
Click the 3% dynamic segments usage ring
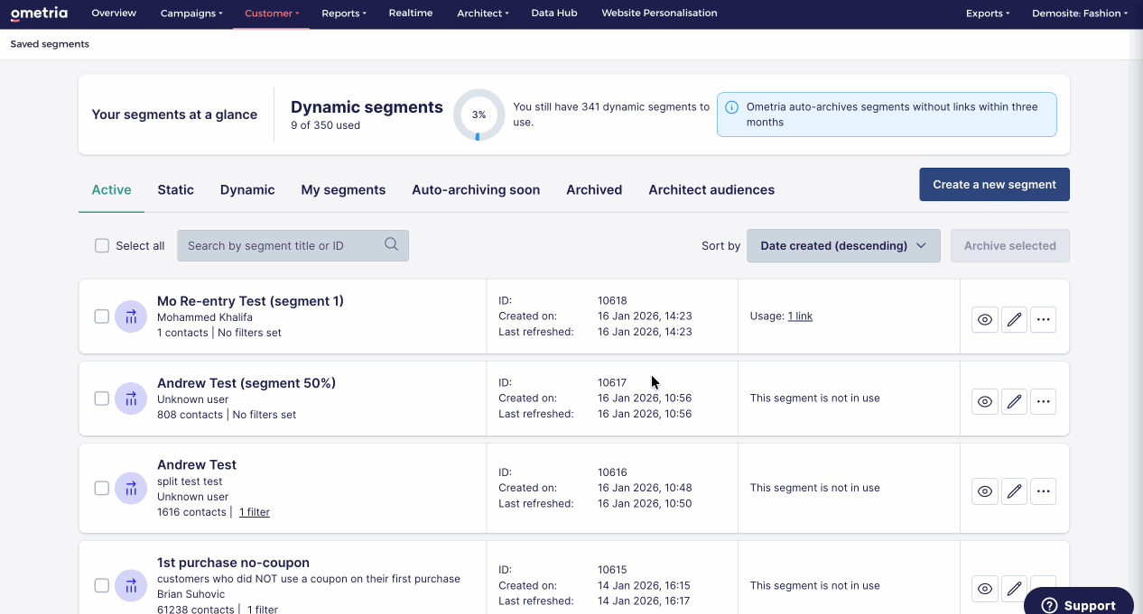[479, 115]
